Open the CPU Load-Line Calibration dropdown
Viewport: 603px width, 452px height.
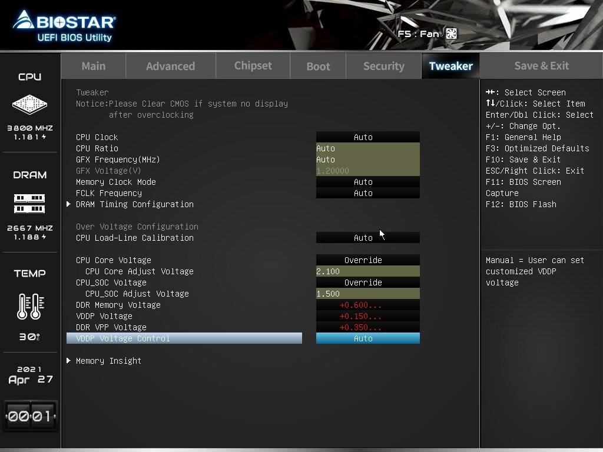point(367,238)
